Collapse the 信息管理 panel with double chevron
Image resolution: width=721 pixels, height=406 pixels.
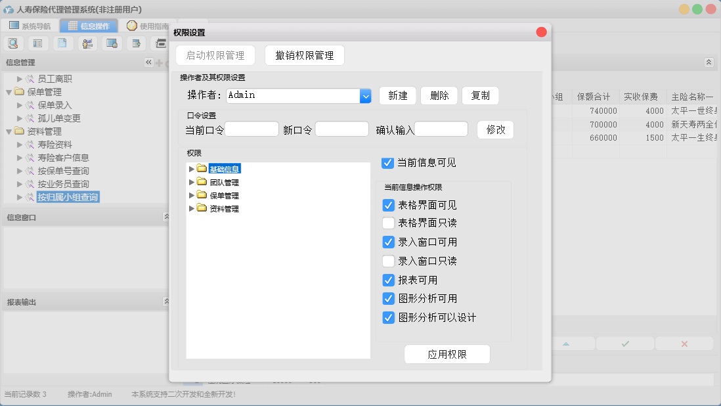(148, 62)
